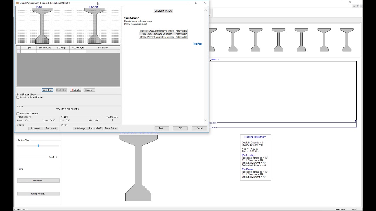Restore the main application window

pyautogui.click(x=350, y=2)
